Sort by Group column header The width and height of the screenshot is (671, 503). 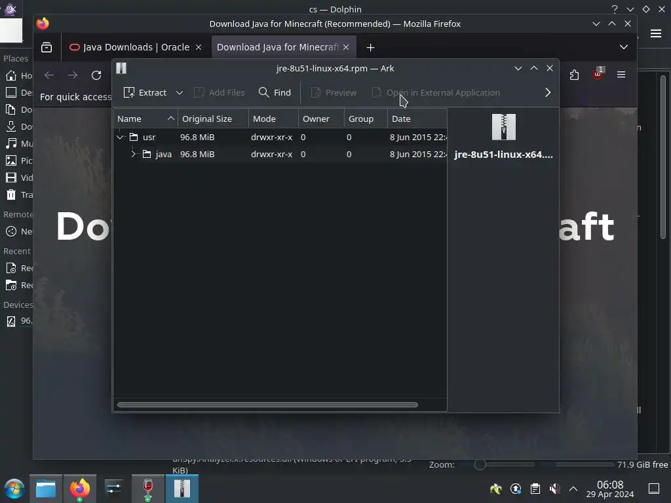366,119
